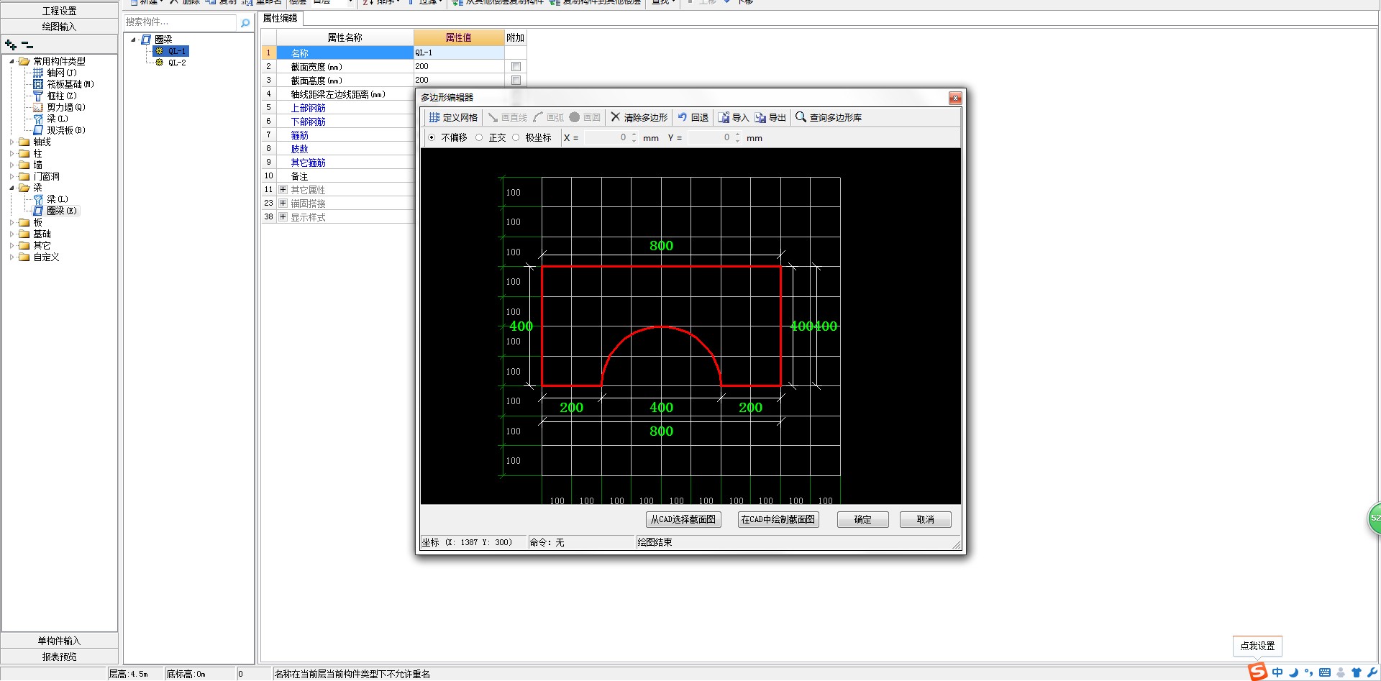Open the 单构件输入 panel tab
The height and width of the screenshot is (681, 1381).
pyautogui.click(x=60, y=641)
